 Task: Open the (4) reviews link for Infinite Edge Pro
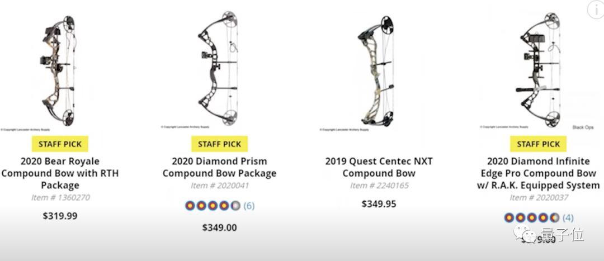tap(568, 217)
